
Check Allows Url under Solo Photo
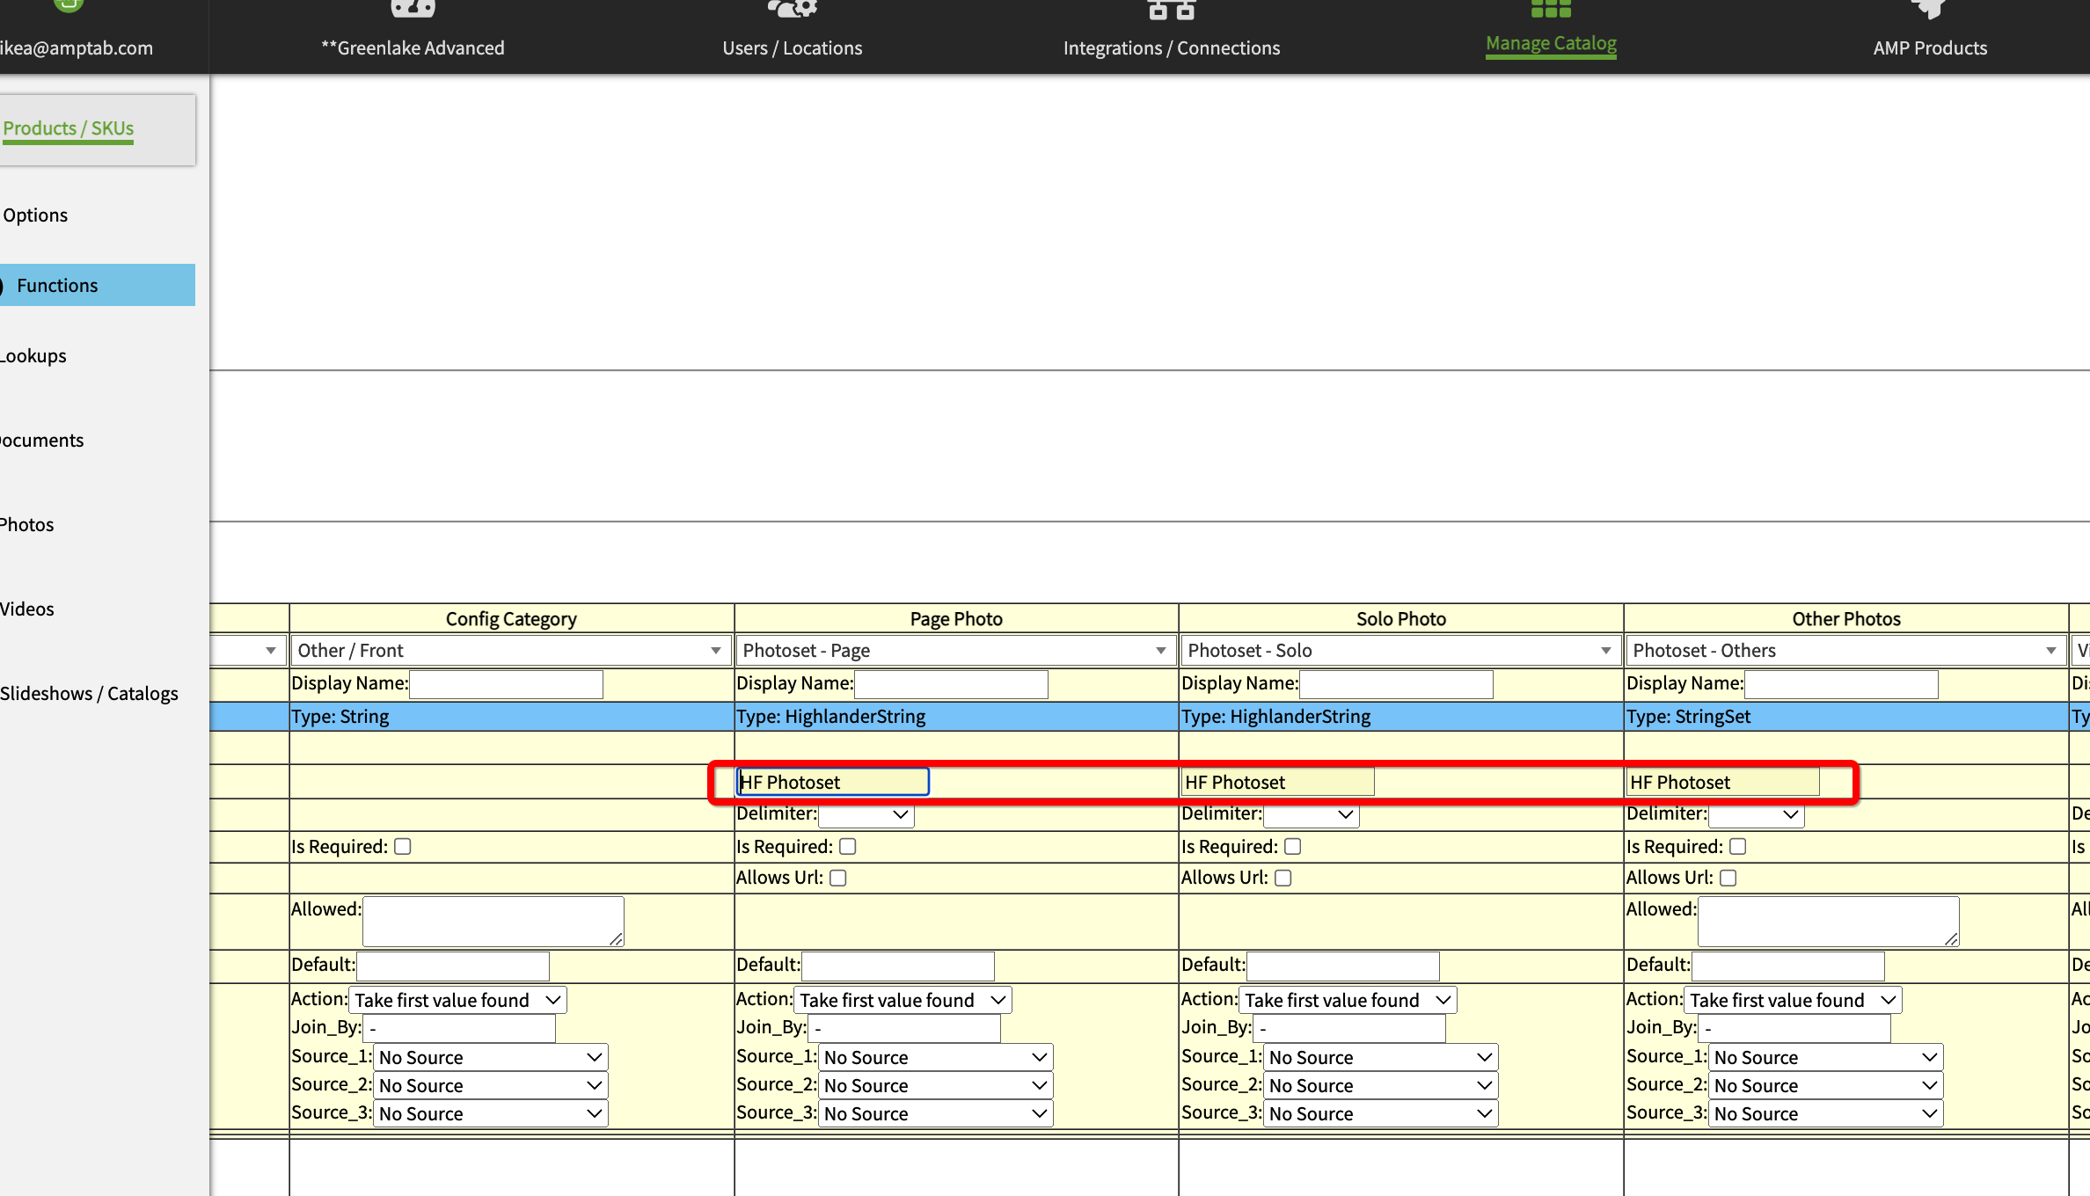click(x=1283, y=878)
